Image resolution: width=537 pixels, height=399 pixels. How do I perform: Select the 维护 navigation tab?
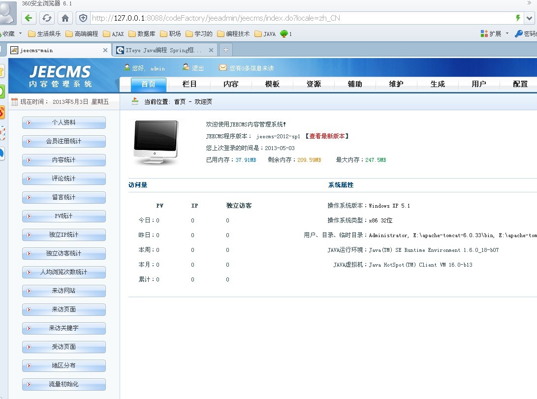click(396, 84)
